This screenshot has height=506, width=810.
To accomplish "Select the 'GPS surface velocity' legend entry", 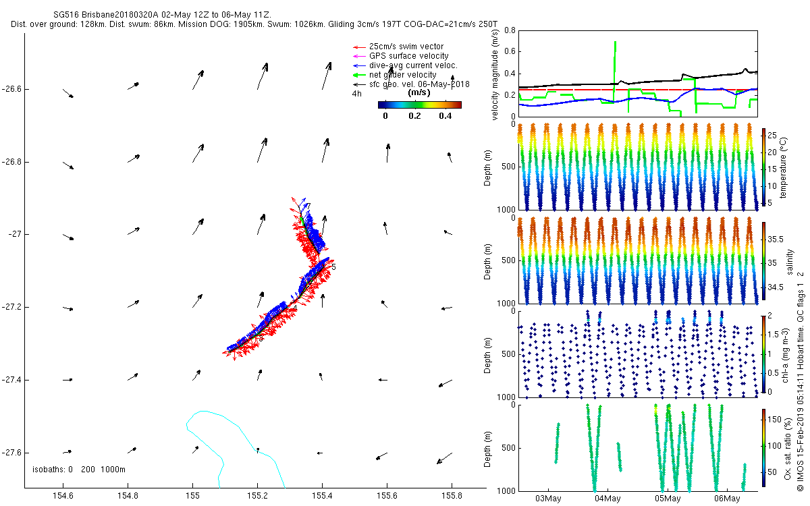I will tap(402, 56).
